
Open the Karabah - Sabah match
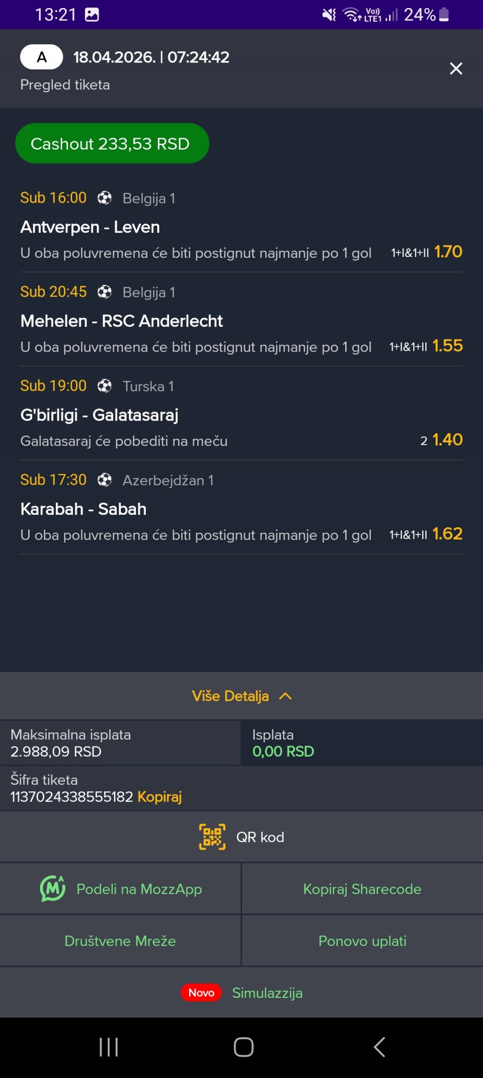tap(84, 509)
